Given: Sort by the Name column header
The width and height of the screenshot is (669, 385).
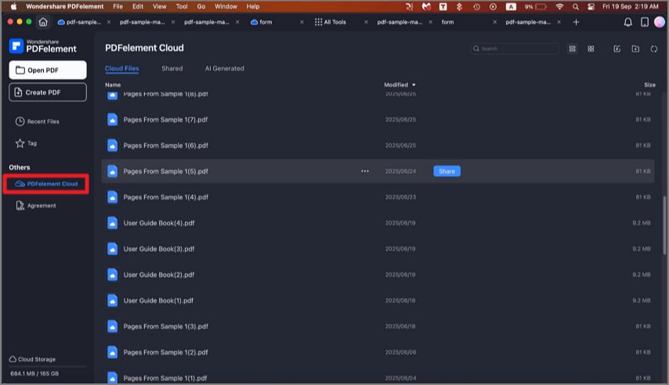Looking at the screenshot, I should click(113, 85).
